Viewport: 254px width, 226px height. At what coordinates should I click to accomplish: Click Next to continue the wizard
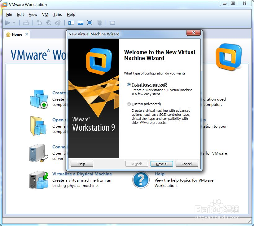(162, 164)
